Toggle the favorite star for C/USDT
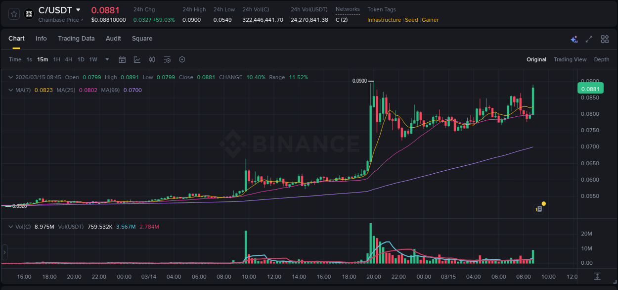The height and width of the screenshot is (290, 618). tap(13, 13)
